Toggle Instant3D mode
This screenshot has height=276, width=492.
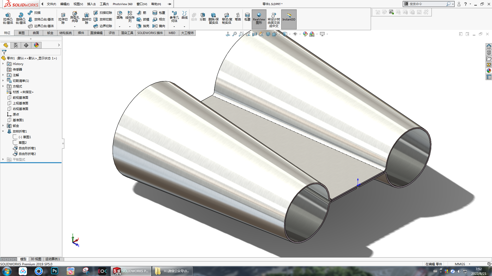coord(289,19)
